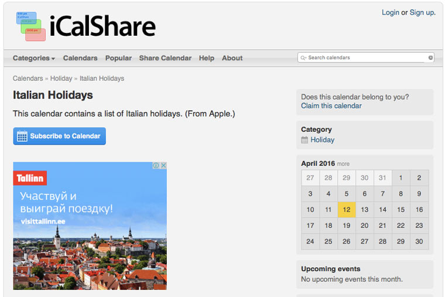The height and width of the screenshot is (297, 445).
Task: Click the Sign up link
Action: pyautogui.click(x=422, y=12)
